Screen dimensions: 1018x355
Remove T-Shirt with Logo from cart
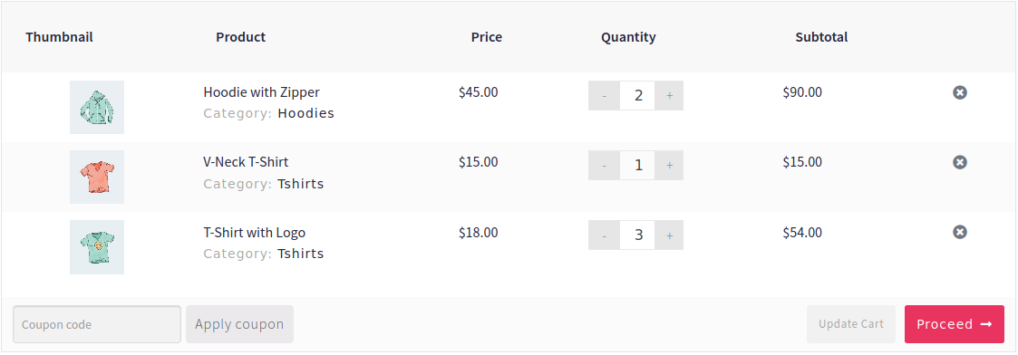pyautogui.click(x=960, y=232)
